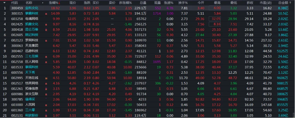Sort by the 今开 column header
The height and width of the screenshot is (118, 295).
click(201, 3)
